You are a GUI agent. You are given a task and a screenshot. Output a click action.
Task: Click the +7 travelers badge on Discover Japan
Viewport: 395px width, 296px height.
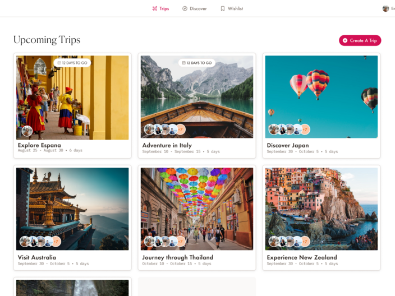click(x=305, y=129)
